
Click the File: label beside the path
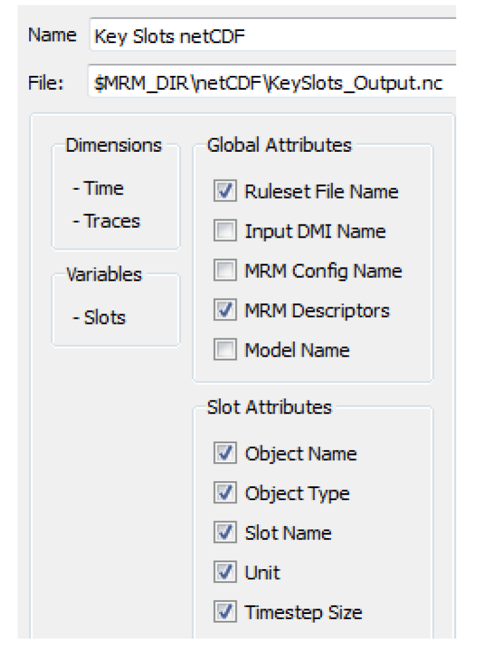coord(45,84)
